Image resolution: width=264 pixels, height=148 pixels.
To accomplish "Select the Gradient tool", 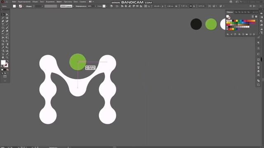I will point(7,44).
